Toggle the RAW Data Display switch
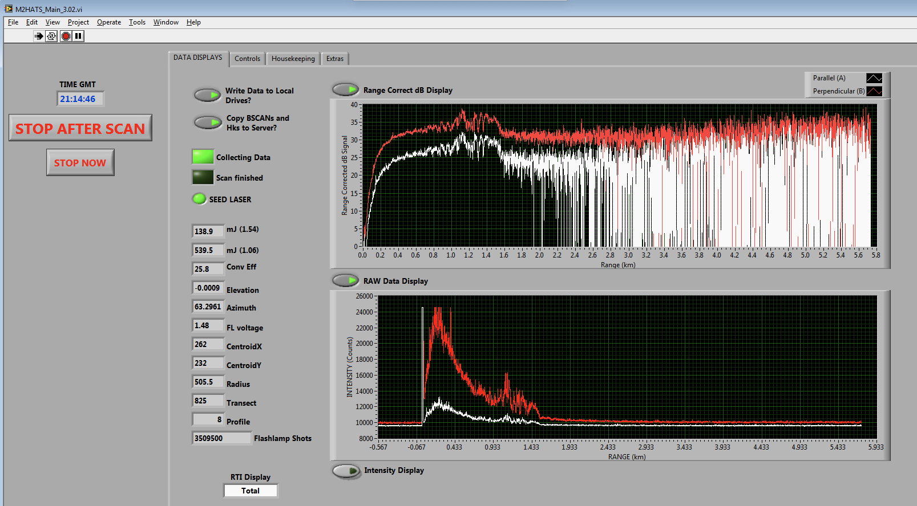 coord(345,280)
